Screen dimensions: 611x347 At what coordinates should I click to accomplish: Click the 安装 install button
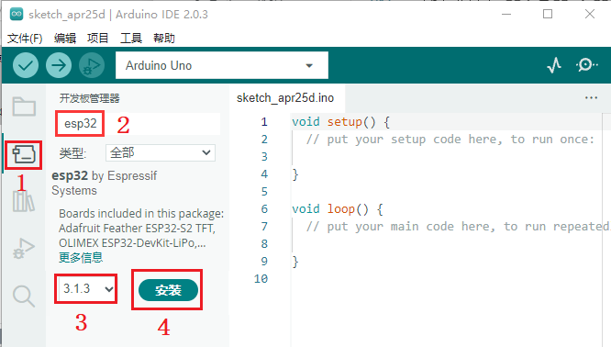coord(168,290)
